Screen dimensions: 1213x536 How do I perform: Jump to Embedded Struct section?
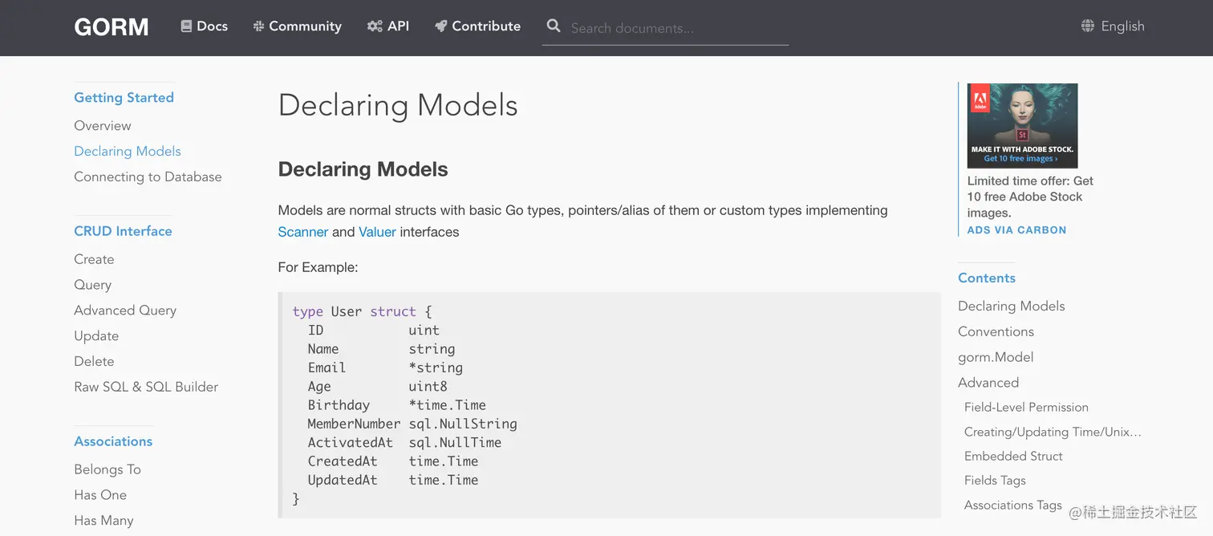click(x=1013, y=456)
